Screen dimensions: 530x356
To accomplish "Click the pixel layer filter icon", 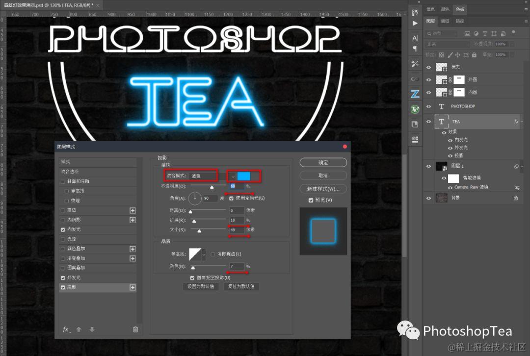I will point(468,34).
